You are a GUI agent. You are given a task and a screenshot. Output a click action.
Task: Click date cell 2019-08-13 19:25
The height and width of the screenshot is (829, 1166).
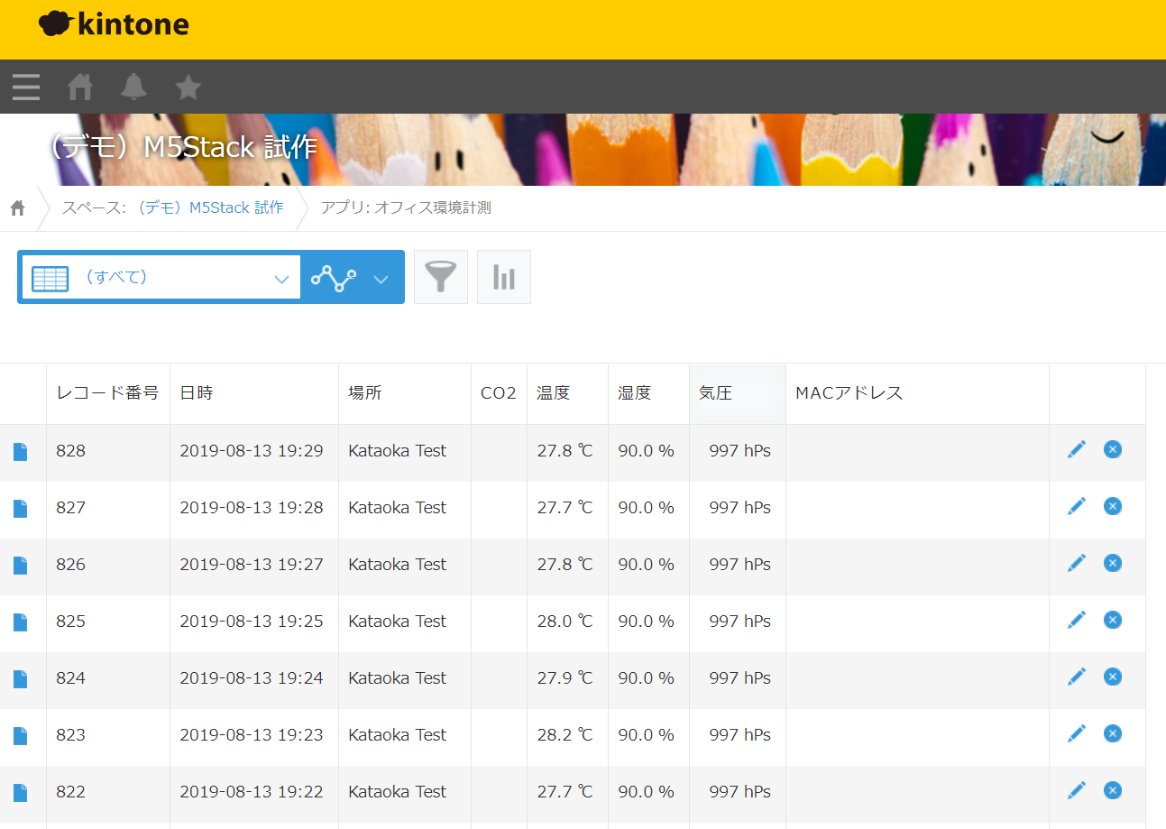point(252,622)
